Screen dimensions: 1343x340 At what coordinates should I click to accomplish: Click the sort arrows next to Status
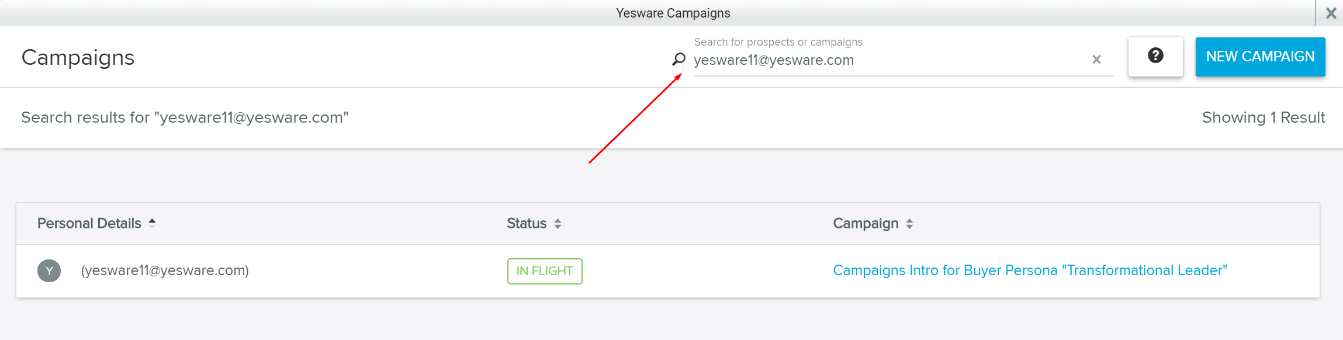pos(558,224)
